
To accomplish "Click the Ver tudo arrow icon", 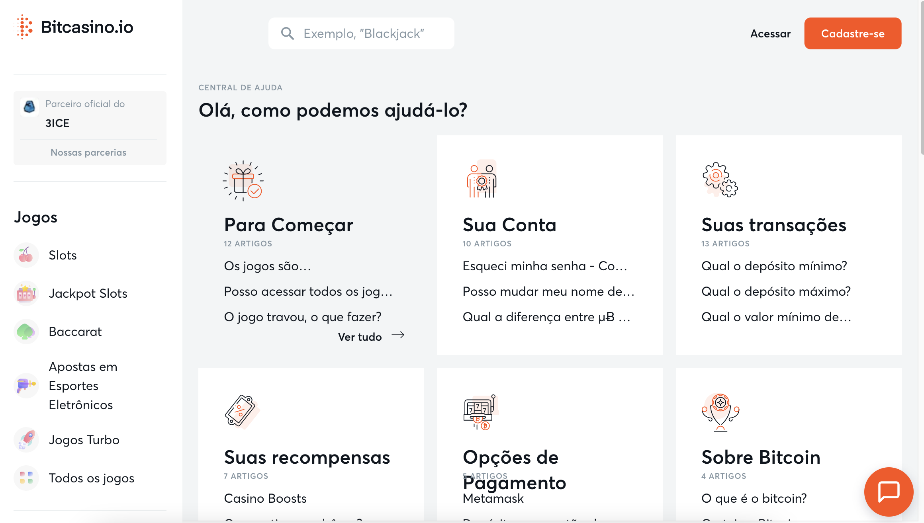I will click(x=398, y=335).
